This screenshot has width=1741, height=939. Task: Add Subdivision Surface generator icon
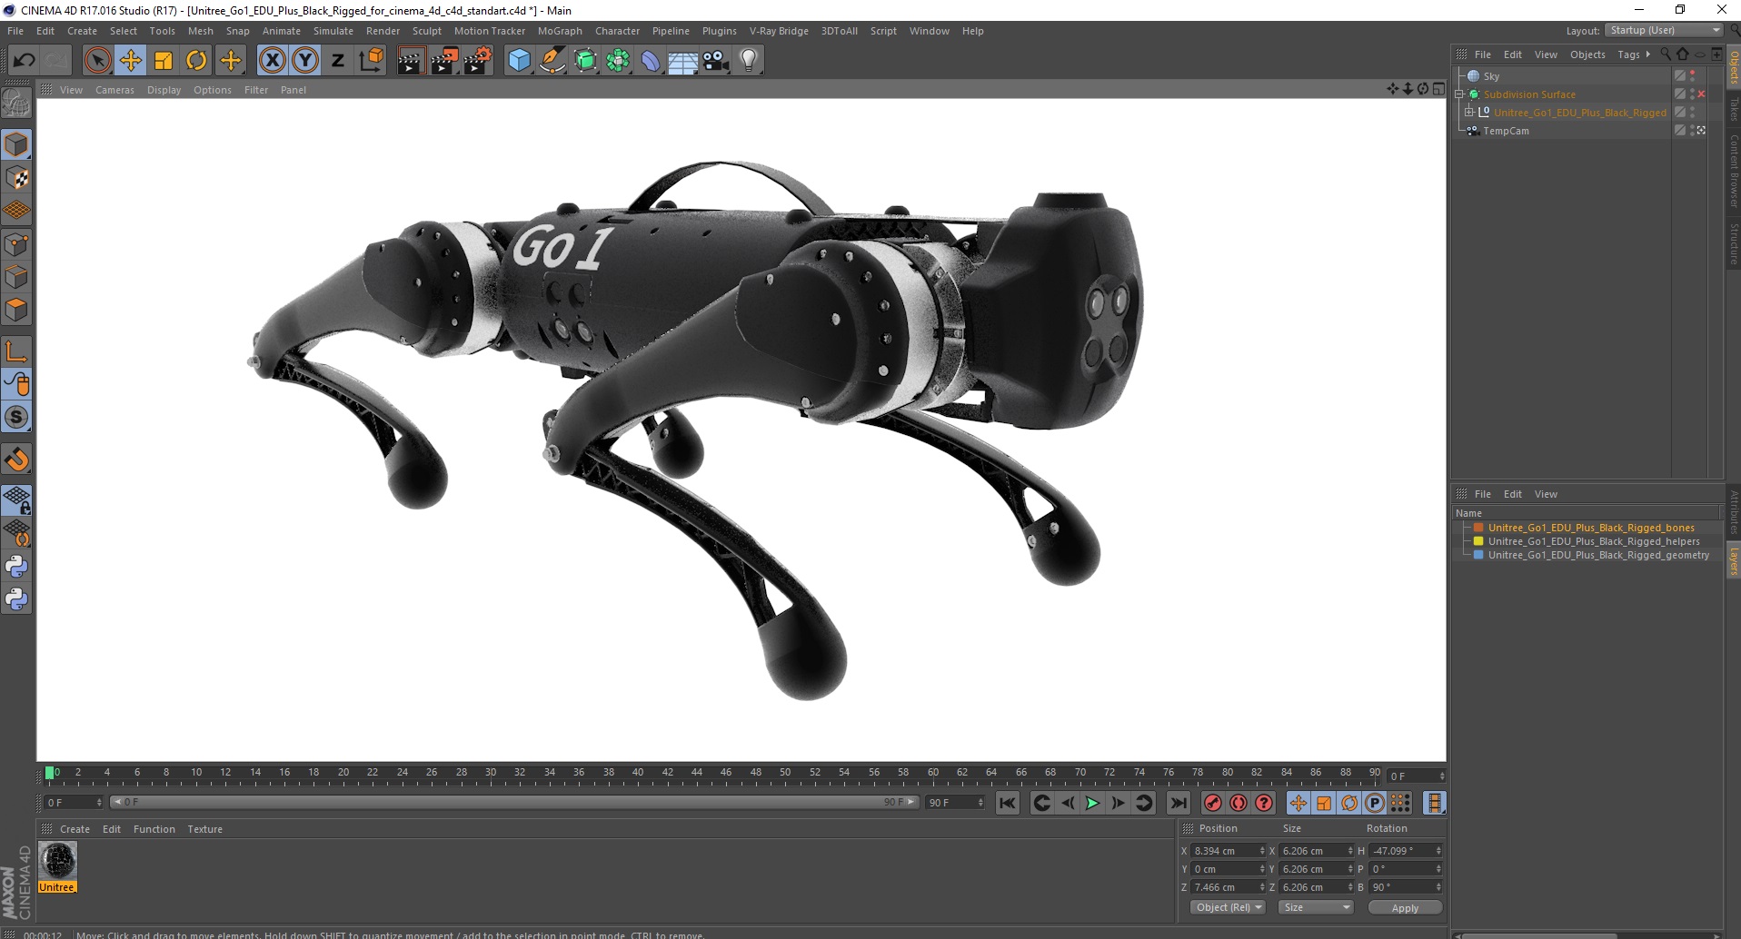(x=585, y=61)
